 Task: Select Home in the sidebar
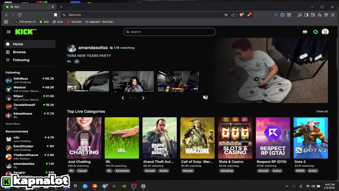click(30, 44)
